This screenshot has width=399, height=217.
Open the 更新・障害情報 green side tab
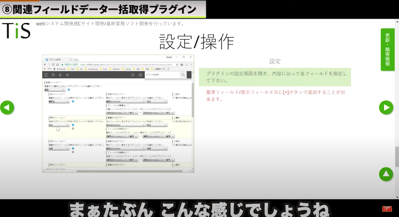coord(387,49)
